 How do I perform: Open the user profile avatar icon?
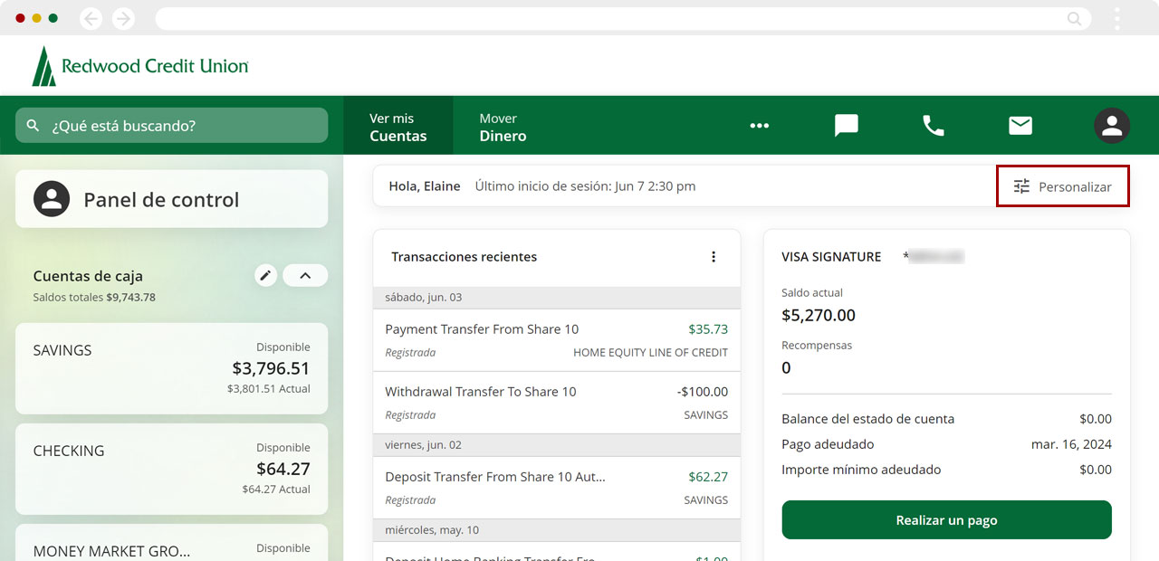1111,126
